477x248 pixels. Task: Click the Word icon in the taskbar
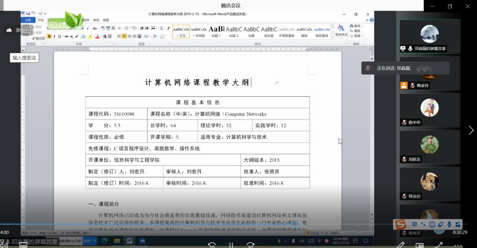[x=129, y=241]
